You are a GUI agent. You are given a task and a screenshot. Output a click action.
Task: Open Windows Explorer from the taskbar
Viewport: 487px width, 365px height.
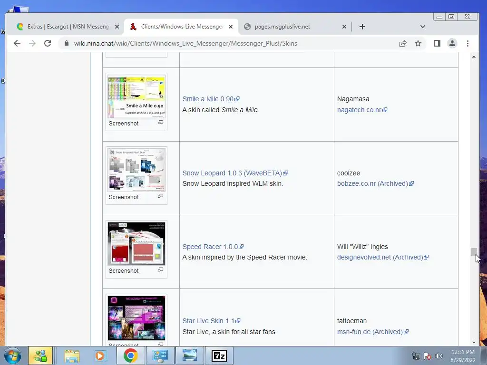pos(72,355)
